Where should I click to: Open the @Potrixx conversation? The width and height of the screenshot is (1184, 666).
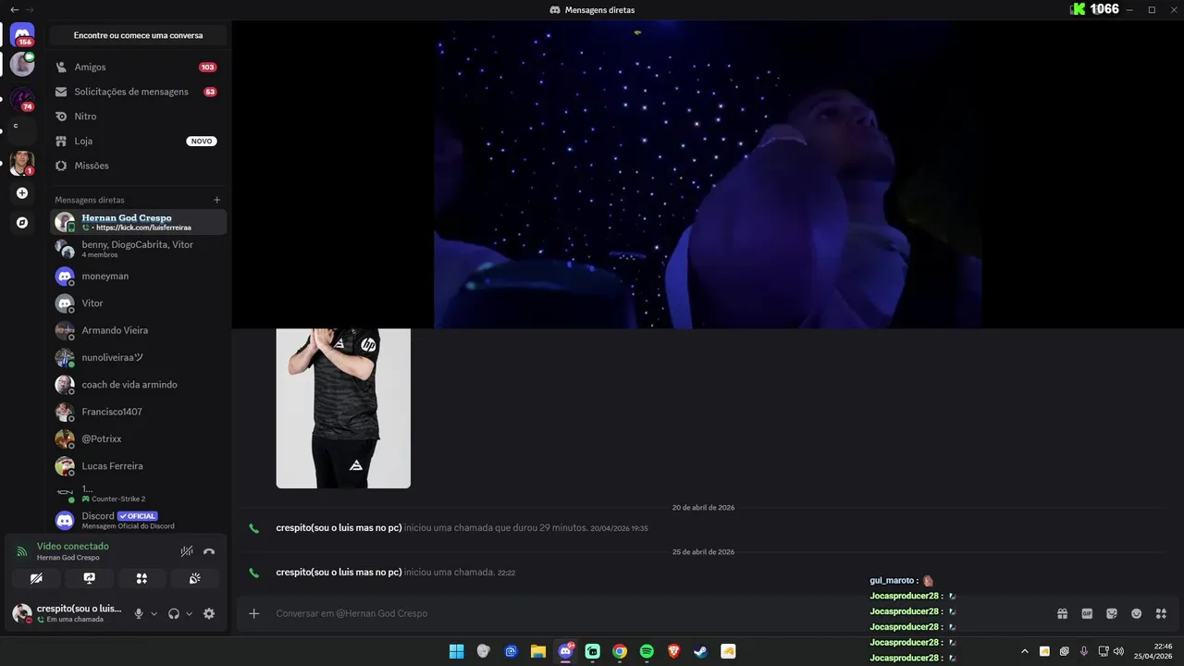pyautogui.click(x=138, y=438)
